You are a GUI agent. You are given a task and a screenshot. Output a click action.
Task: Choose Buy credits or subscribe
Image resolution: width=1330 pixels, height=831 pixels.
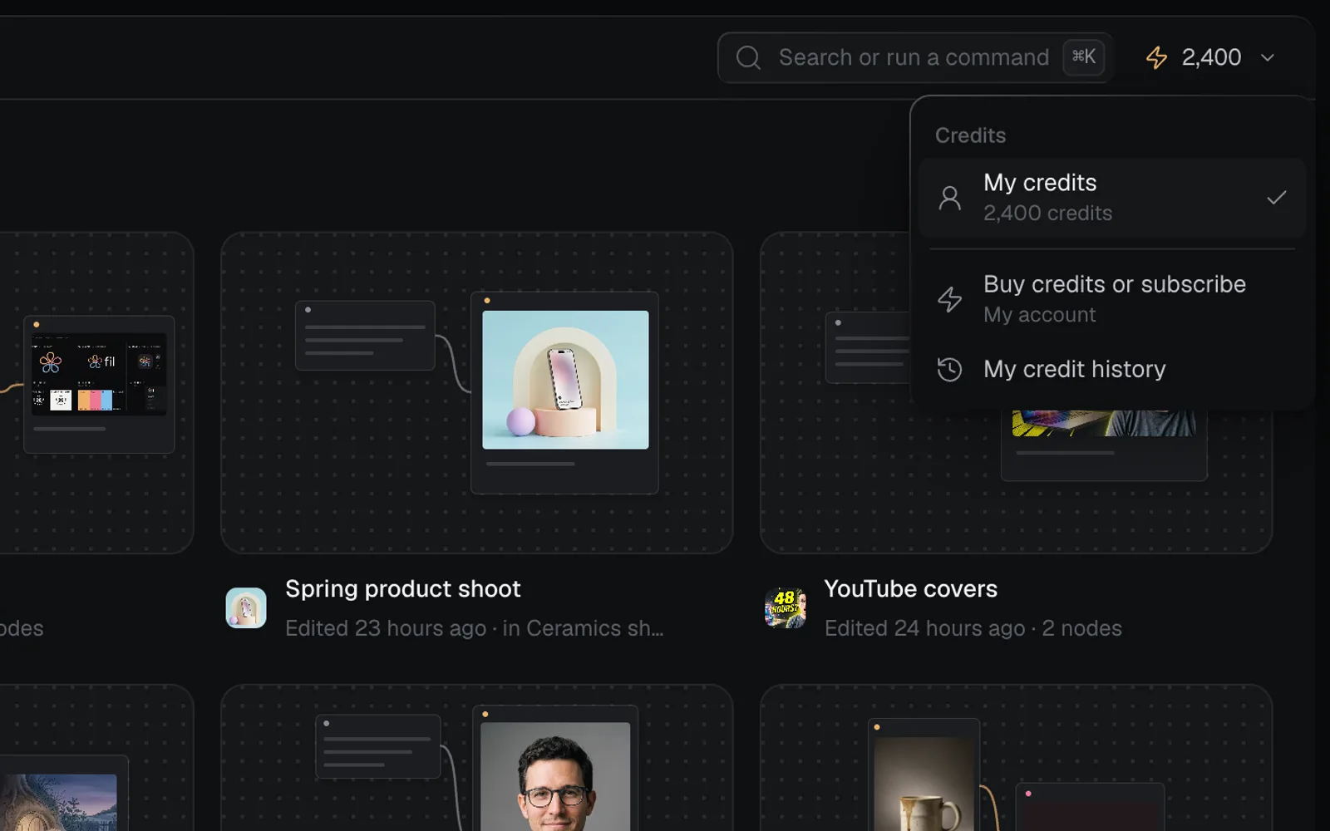[1112, 299]
